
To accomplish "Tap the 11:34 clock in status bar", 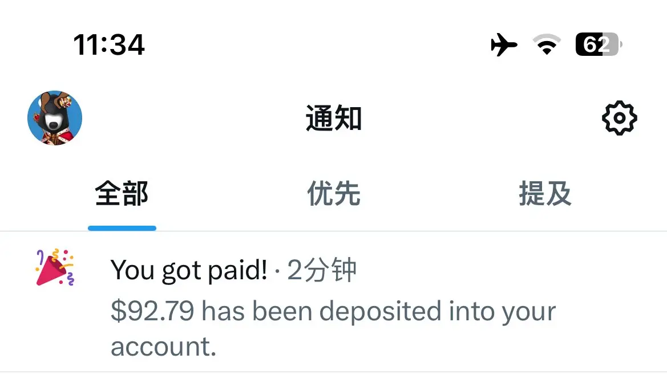I will pos(109,44).
